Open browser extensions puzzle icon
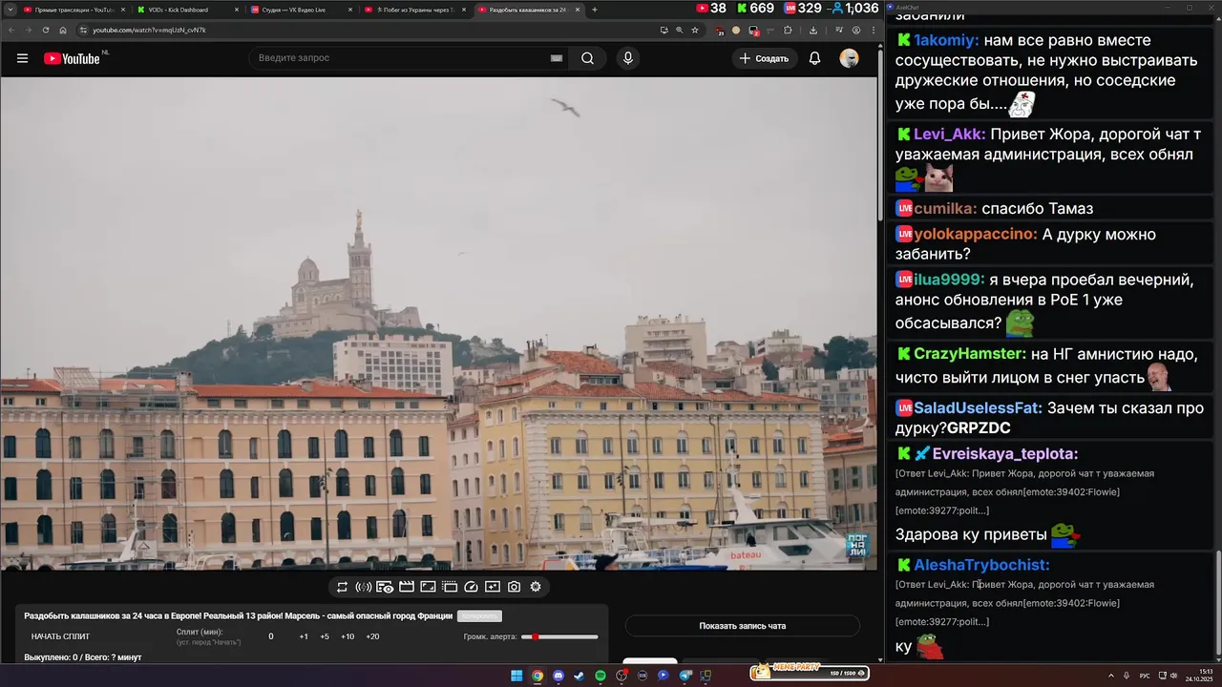The width and height of the screenshot is (1222, 687). click(788, 30)
